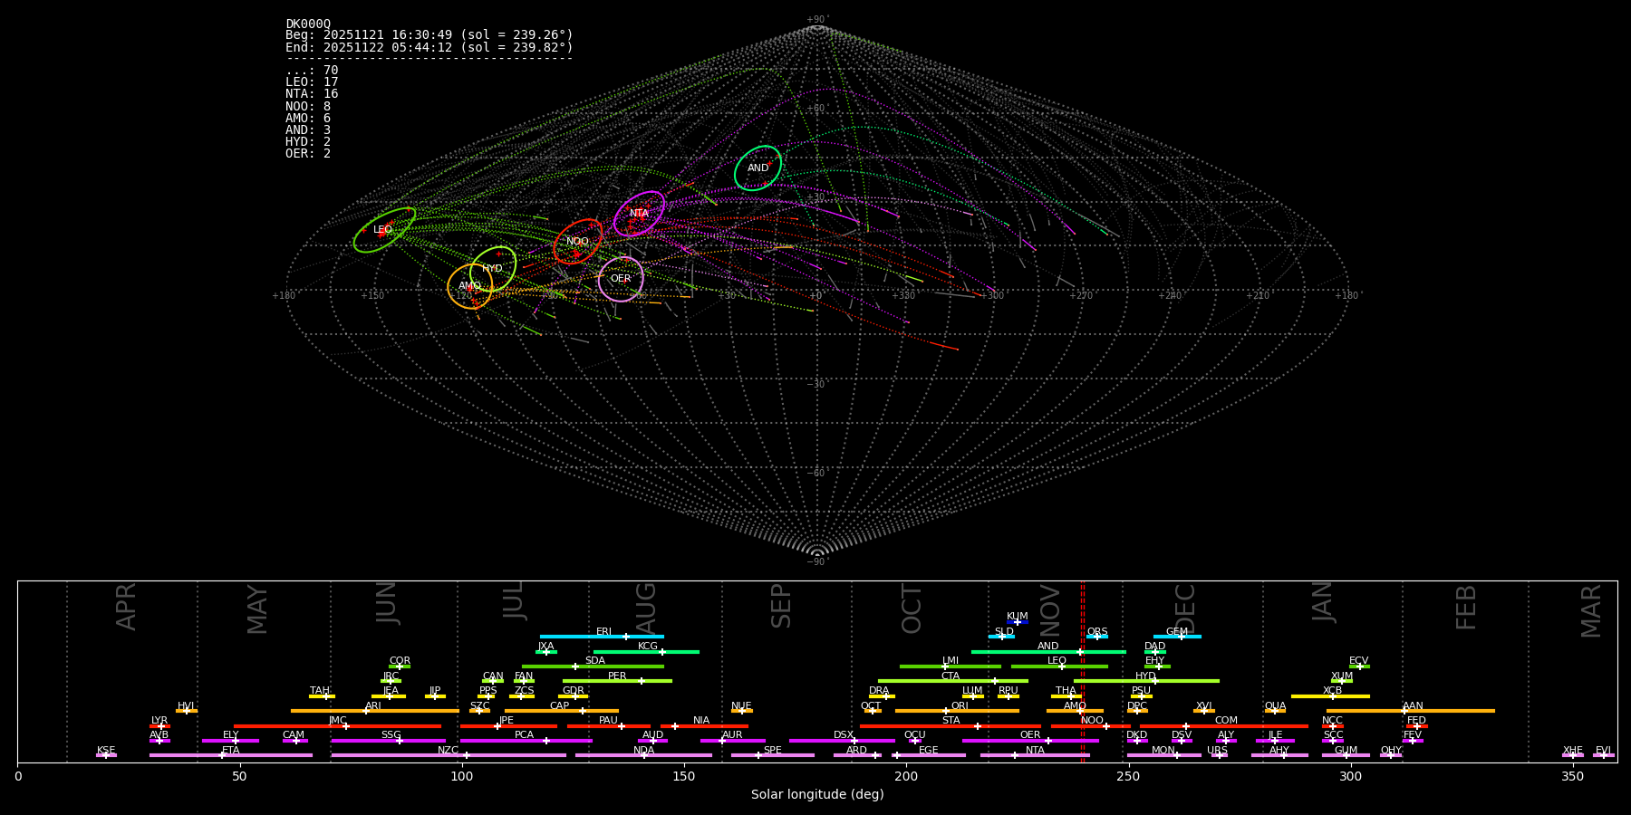Select the APR month label

click(x=127, y=607)
